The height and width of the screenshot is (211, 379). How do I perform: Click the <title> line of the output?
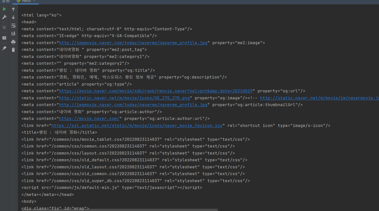point(59,132)
